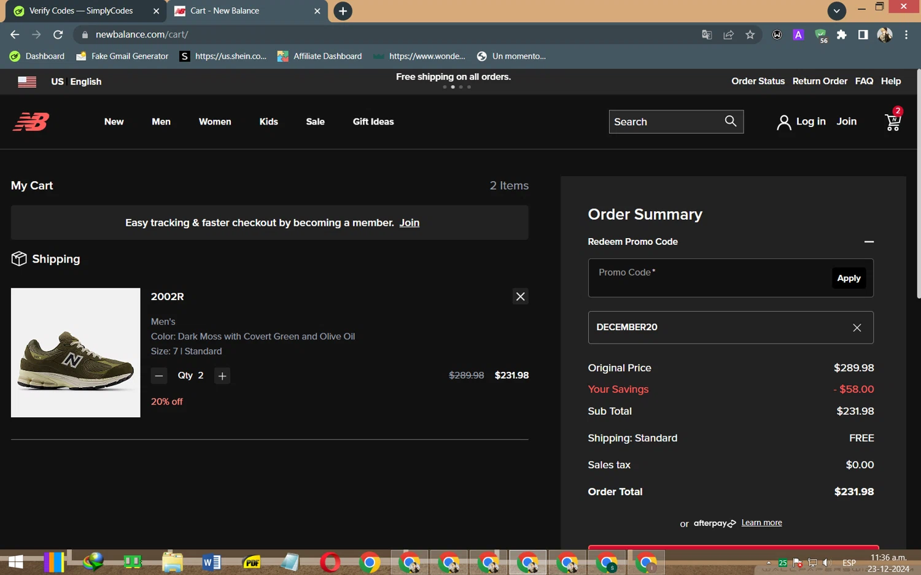
Task: Open the shopping cart icon with badge
Action: (x=893, y=121)
